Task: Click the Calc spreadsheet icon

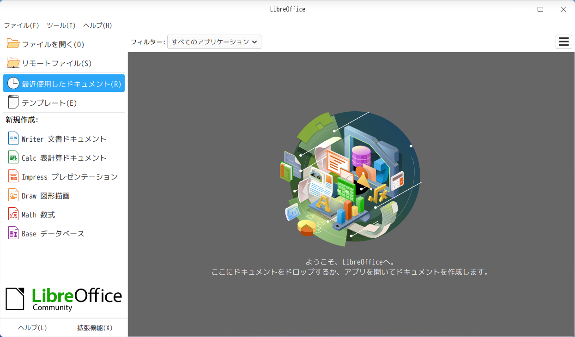Action: [13, 157]
